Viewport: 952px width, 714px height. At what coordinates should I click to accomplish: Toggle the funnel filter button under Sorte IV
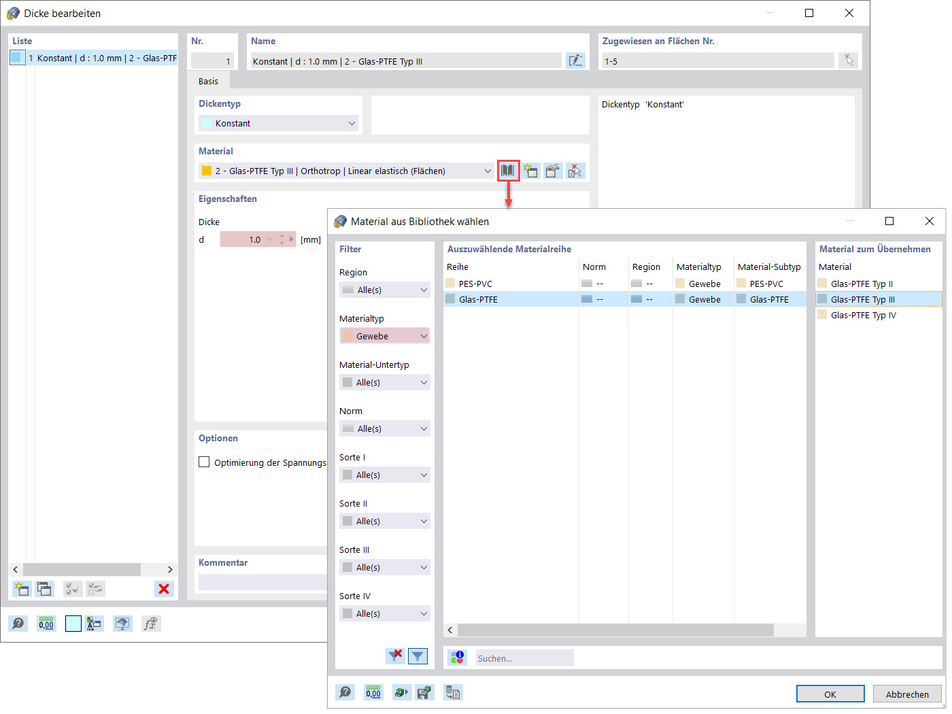click(418, 656)
